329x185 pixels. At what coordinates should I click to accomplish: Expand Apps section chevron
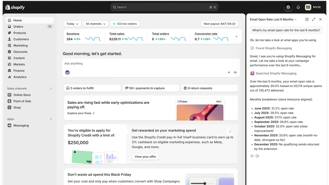(51, 119)
